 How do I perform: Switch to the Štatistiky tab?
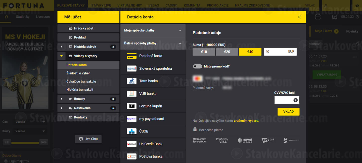23,17
